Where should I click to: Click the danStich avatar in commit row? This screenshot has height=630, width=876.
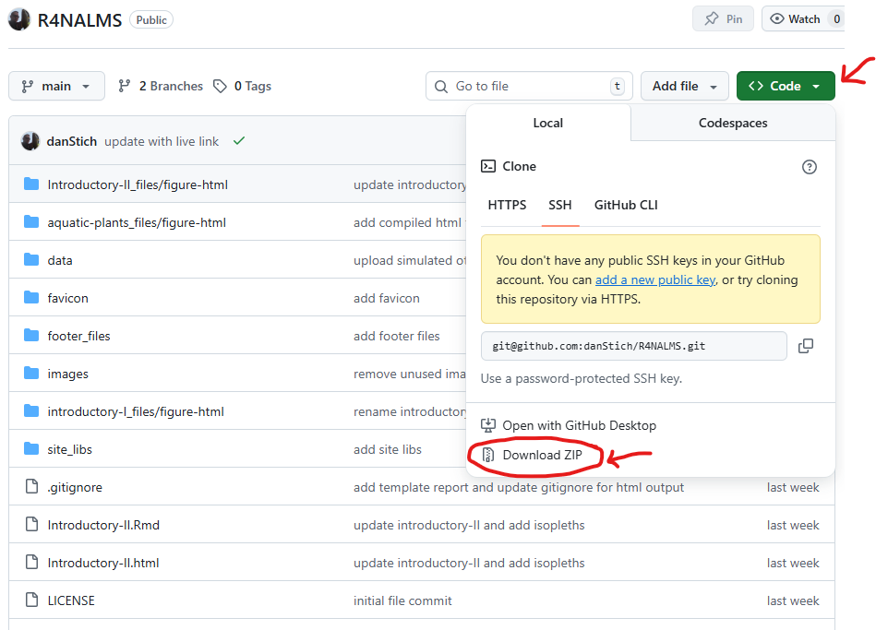[30, 141]
